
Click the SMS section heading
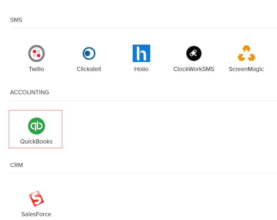click(x=16, y=20)
